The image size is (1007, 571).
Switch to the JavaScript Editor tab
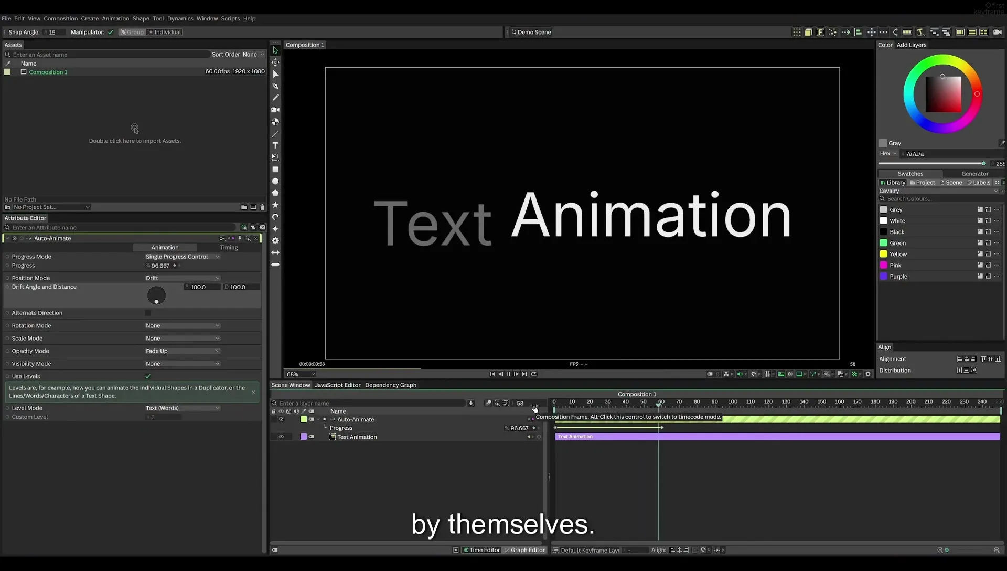(337, 385)
